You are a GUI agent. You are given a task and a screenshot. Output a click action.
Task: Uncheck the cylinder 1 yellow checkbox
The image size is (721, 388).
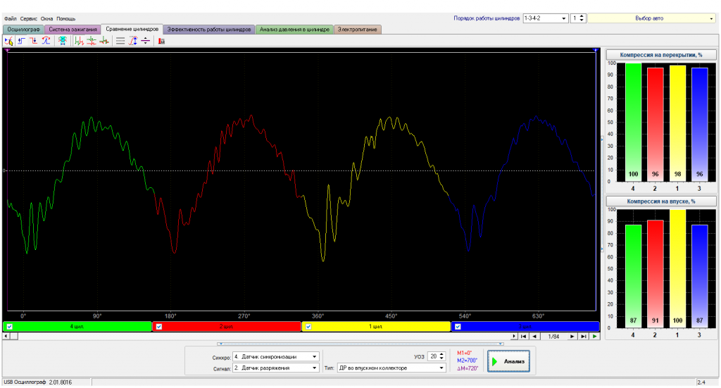308,327
